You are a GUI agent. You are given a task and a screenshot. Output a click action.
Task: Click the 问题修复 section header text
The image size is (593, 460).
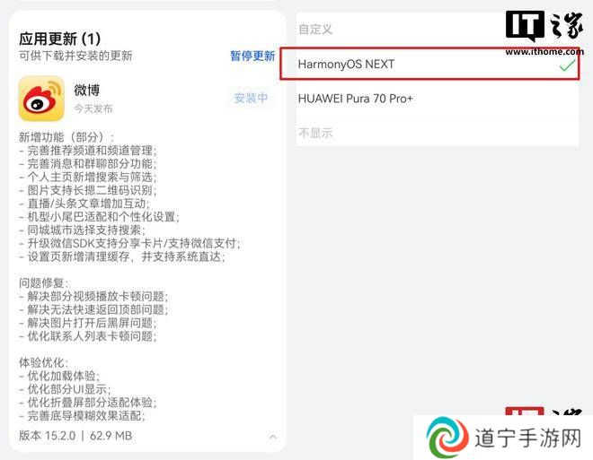43,283
